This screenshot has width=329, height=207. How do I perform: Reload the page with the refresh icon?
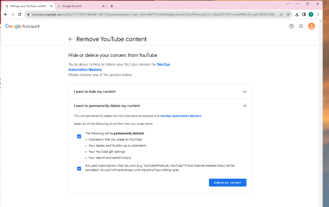coord(20,14)
